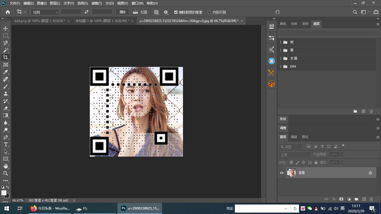The image size is (381, 214).
Task: Select the Horizontal Type tool
Action: coord(6,144)
